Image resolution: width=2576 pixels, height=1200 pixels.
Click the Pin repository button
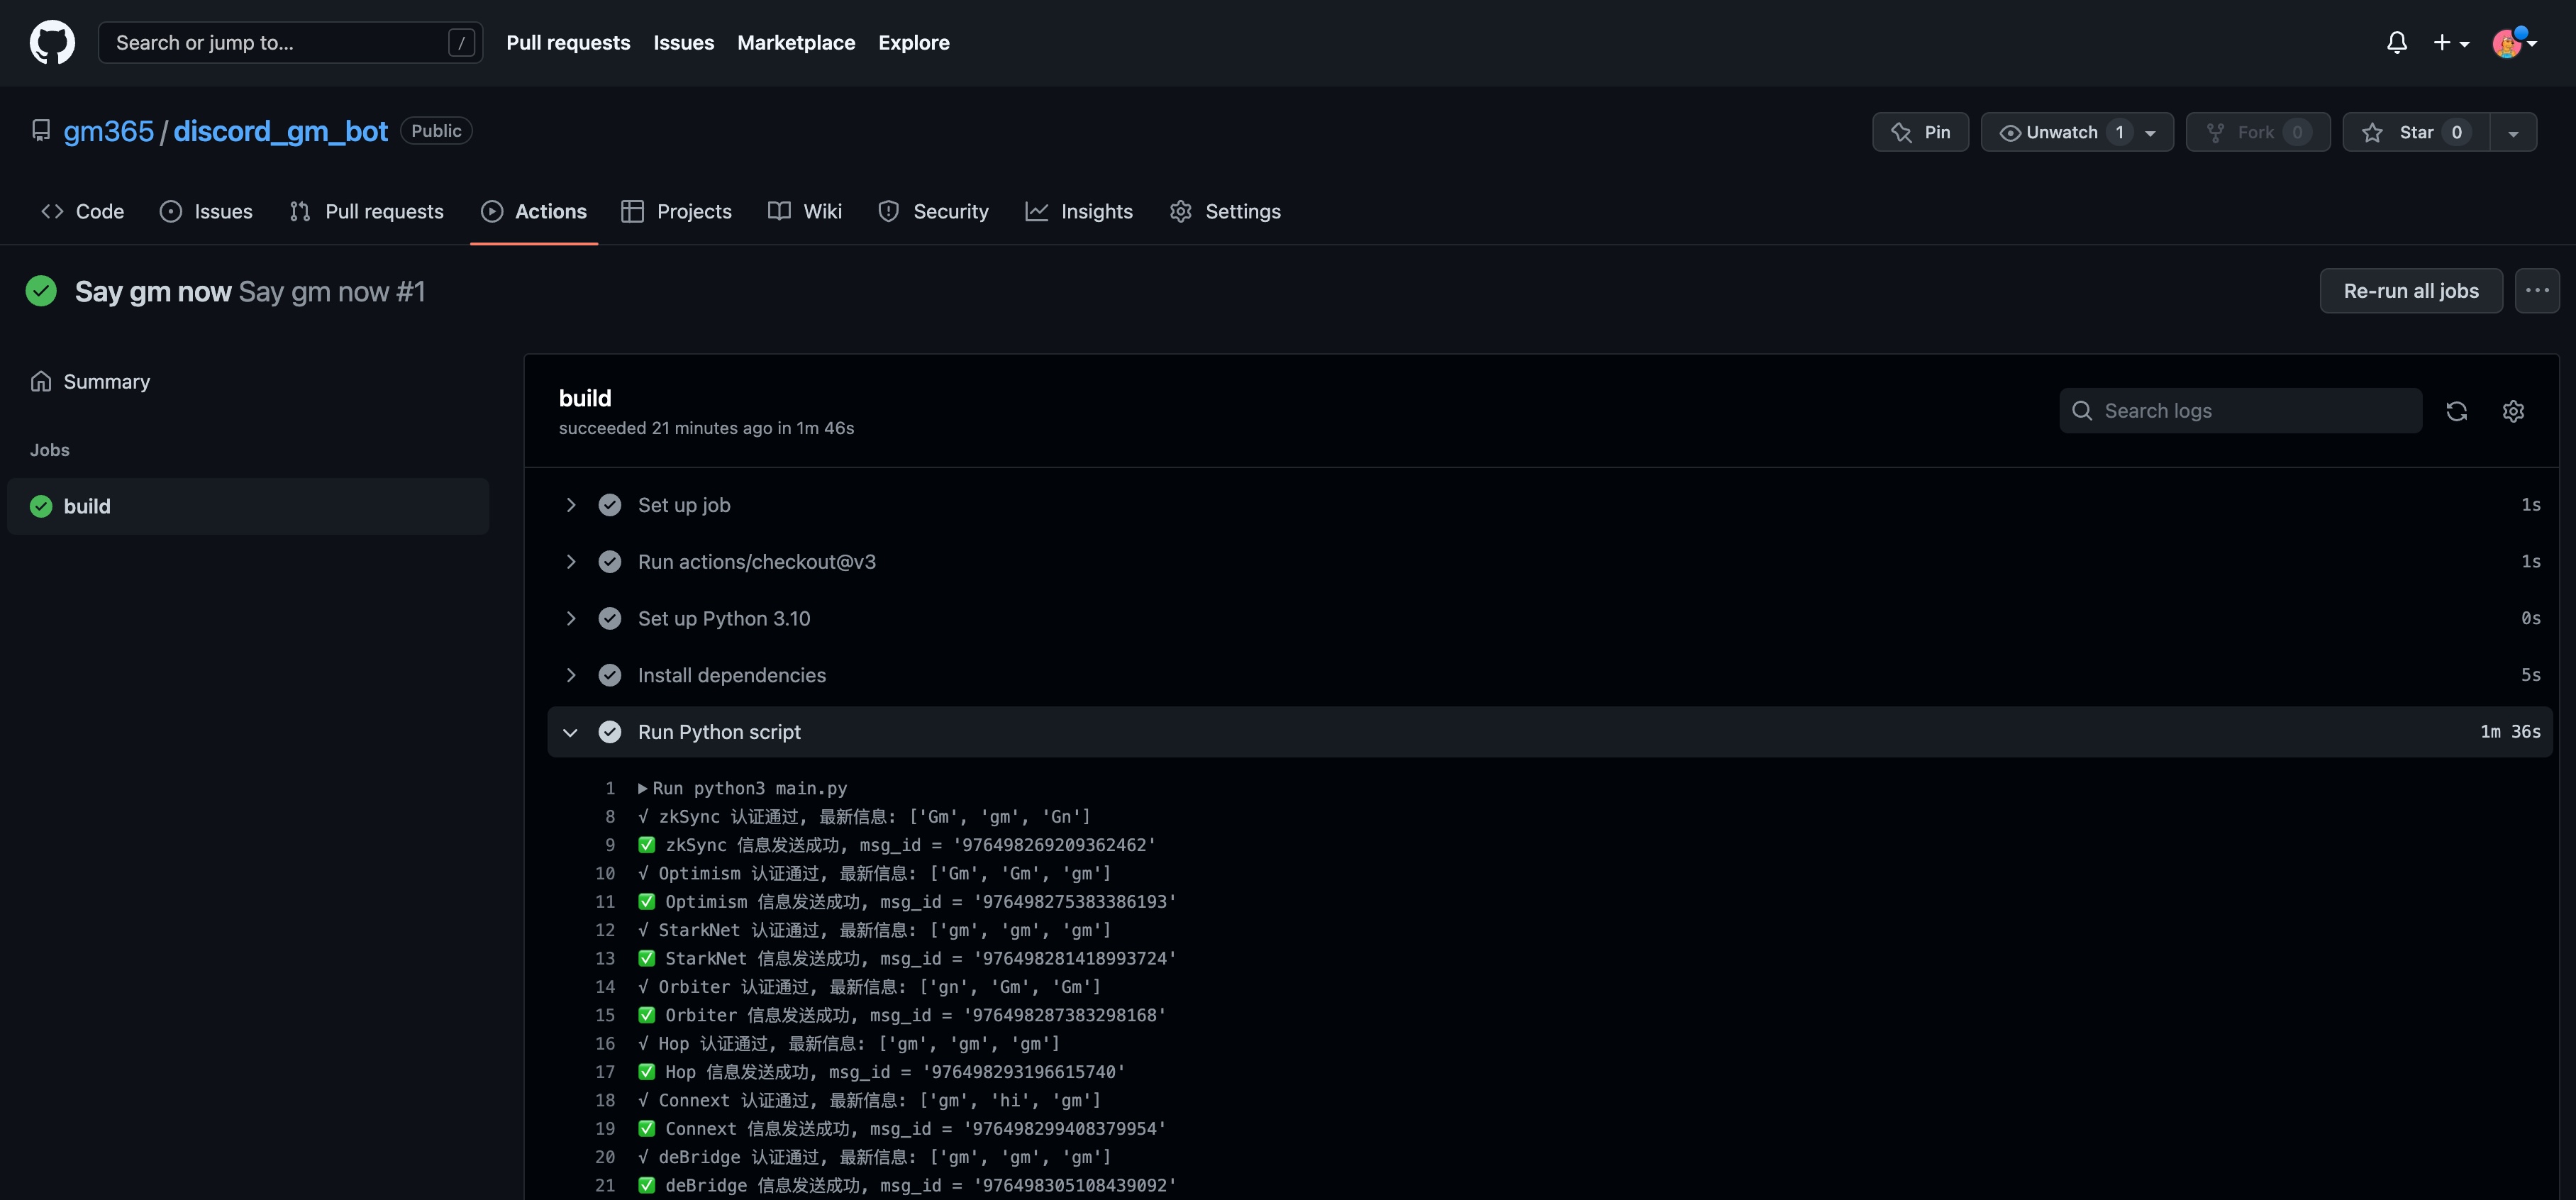(x=1920, y=132)
